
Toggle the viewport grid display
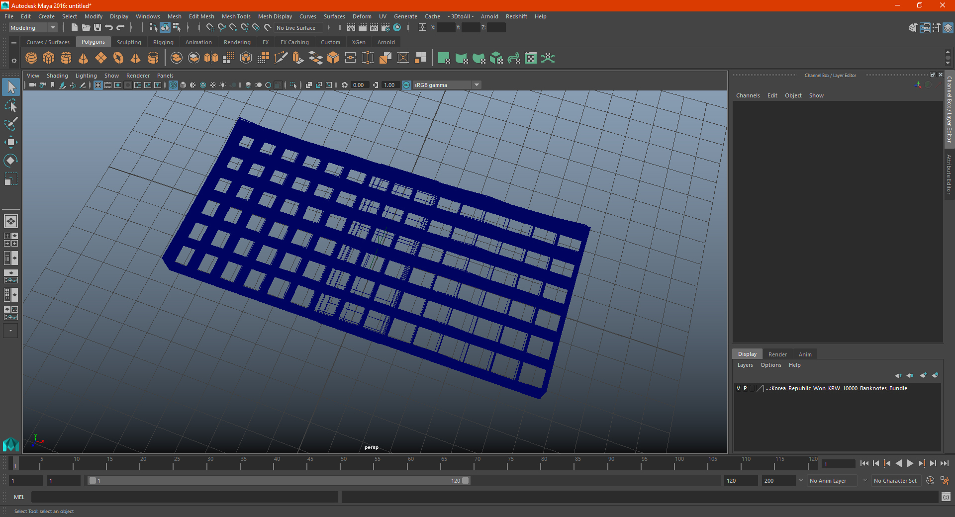(x=98, y=85)
